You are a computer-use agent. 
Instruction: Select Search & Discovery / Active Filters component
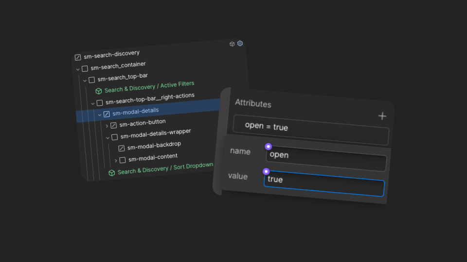coord(149,87)
